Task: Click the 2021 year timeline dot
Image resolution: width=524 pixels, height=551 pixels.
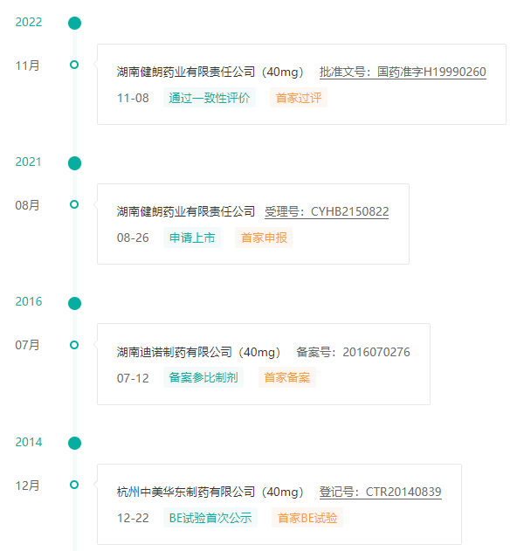Action: pyautogui.click(x=74, y=162)
